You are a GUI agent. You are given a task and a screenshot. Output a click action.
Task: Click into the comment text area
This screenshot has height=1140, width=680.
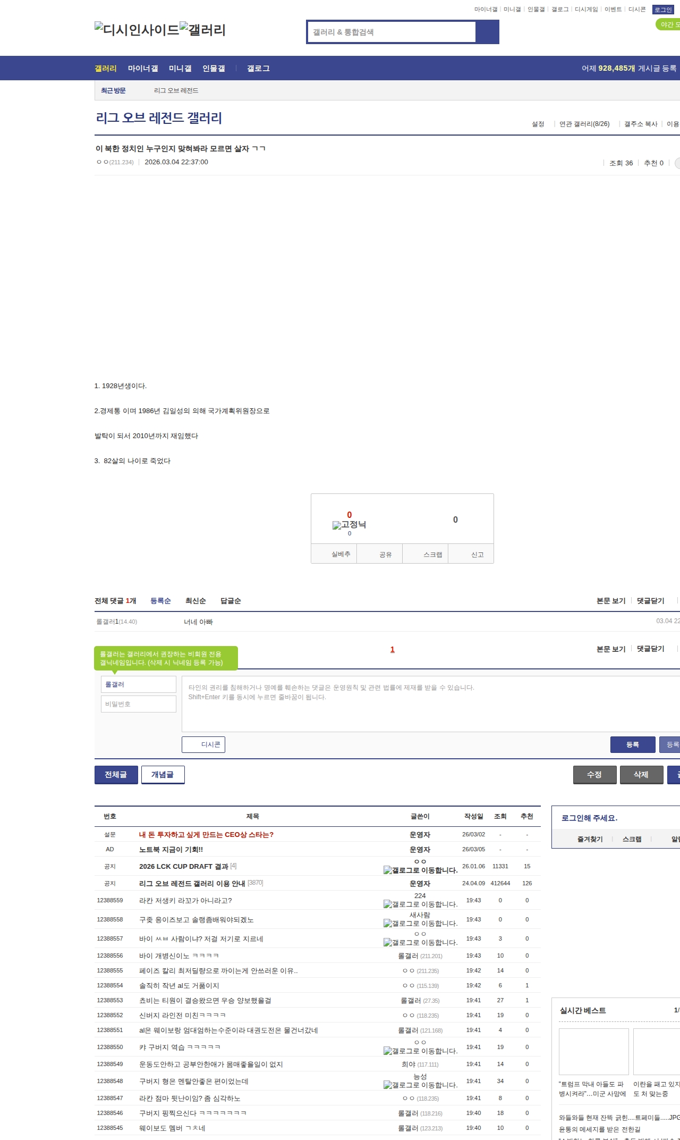click(x=431, y=704)
